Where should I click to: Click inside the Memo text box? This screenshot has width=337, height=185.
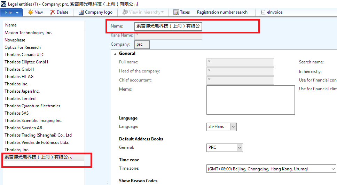(251, 100)
